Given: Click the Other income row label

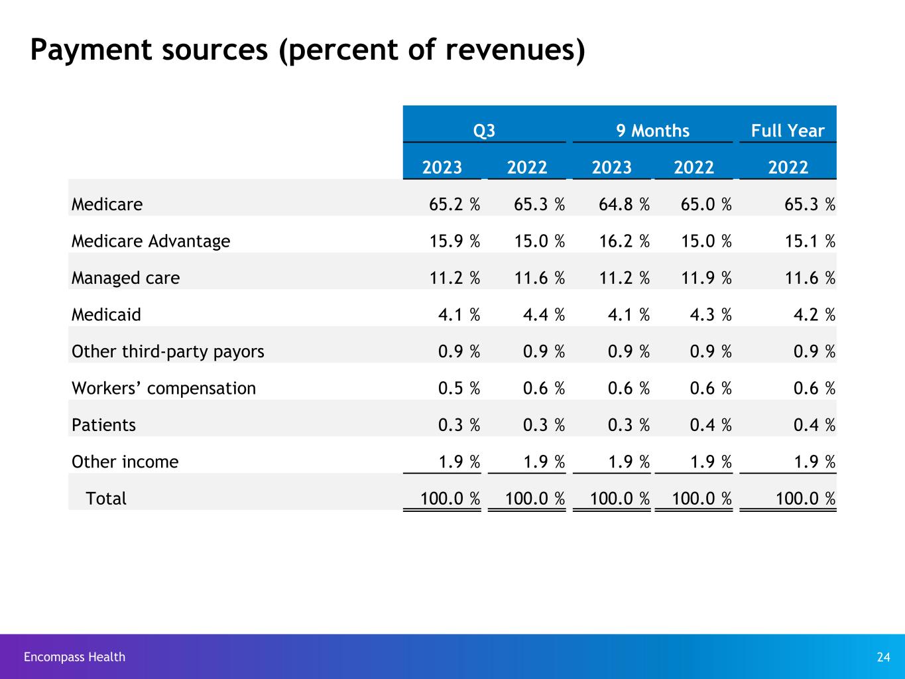Looking at the screenshot, I should coord(125,462).
